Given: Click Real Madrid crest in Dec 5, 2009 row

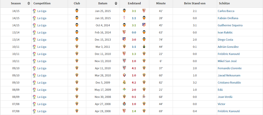Looking at the screenshot, I should click(x=124, y=83).
